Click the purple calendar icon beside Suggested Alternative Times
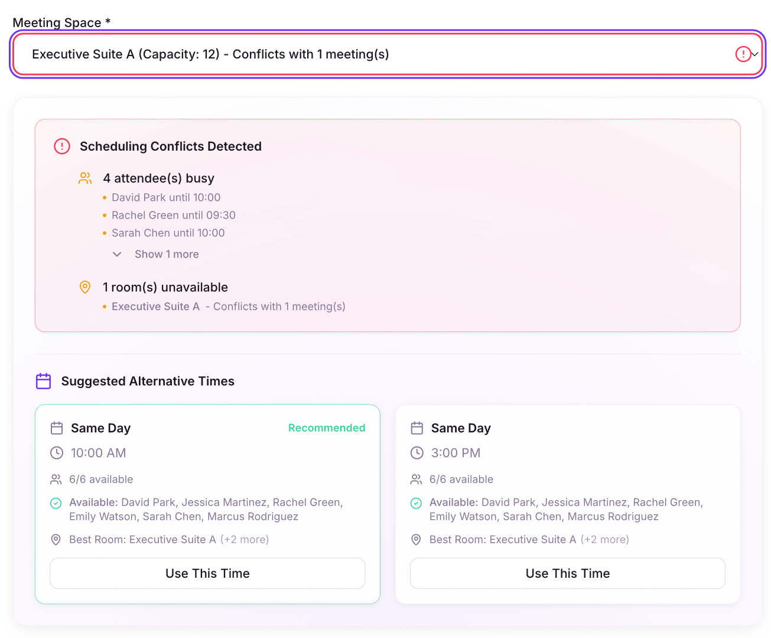The image size is (771, 638). pyautogui.click(x=43, y=381)
